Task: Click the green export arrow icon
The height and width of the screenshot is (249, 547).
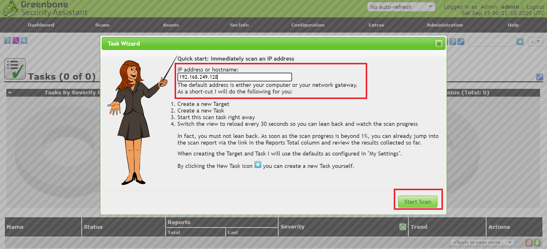Action: click(537, 243)
